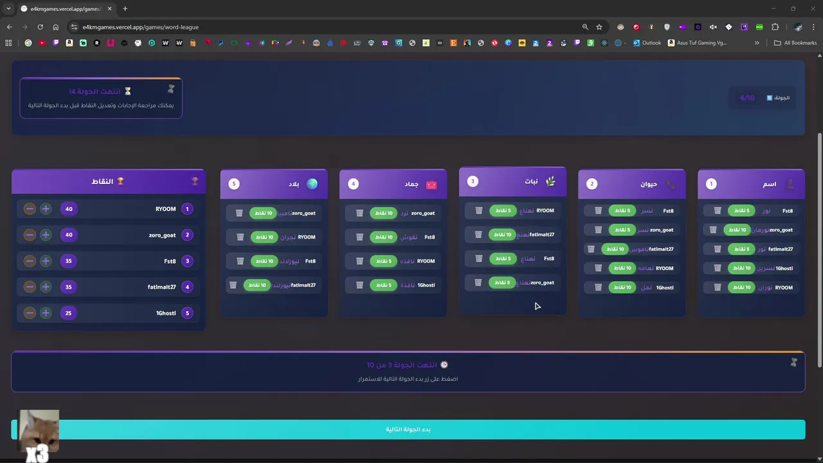Toggle fatimalt27's 10 نقاط badge in نبات column

[x=502, y=235]
